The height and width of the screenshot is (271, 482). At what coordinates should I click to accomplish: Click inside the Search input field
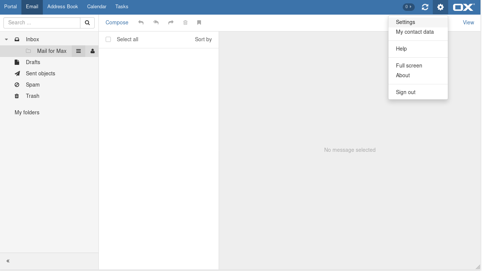point(42,23)
